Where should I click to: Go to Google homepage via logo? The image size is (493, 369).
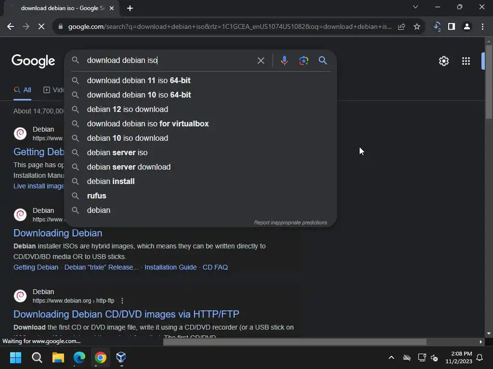(x=33, y=61)
